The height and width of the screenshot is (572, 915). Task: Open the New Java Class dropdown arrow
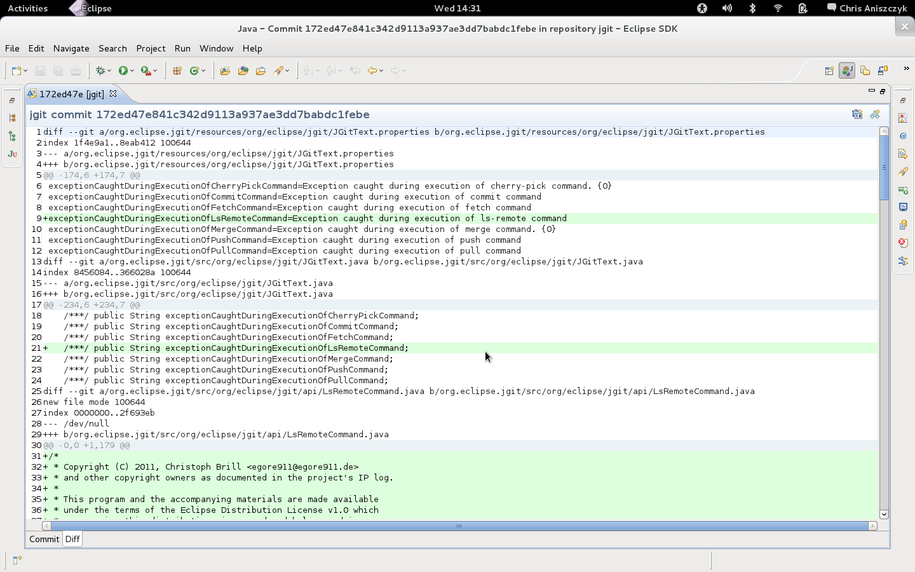[203, 71]
